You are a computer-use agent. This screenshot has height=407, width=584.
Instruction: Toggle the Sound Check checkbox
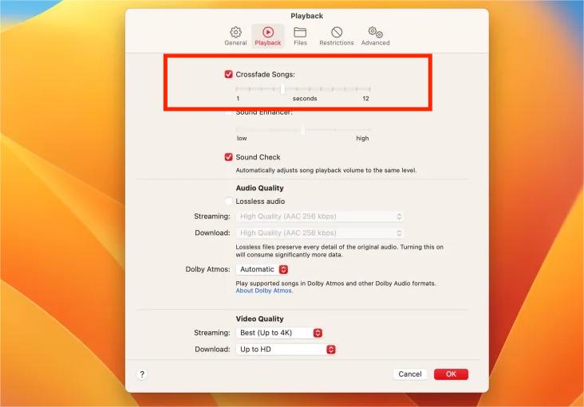229,157
